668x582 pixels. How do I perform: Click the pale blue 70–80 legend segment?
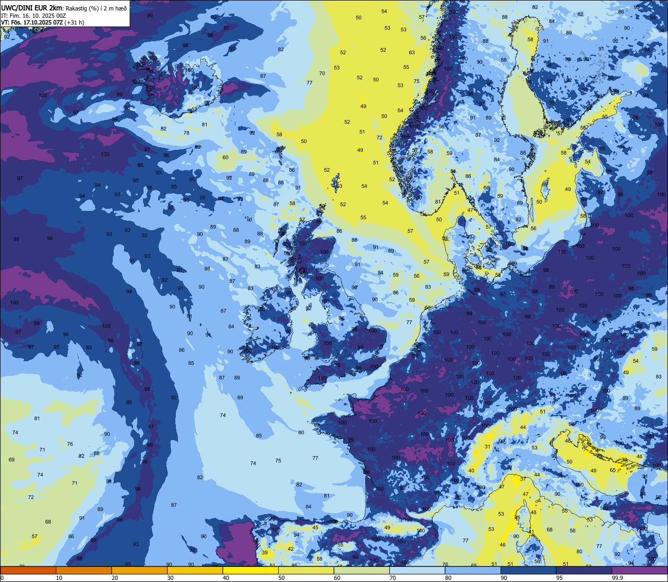click(x=417, y=570)
